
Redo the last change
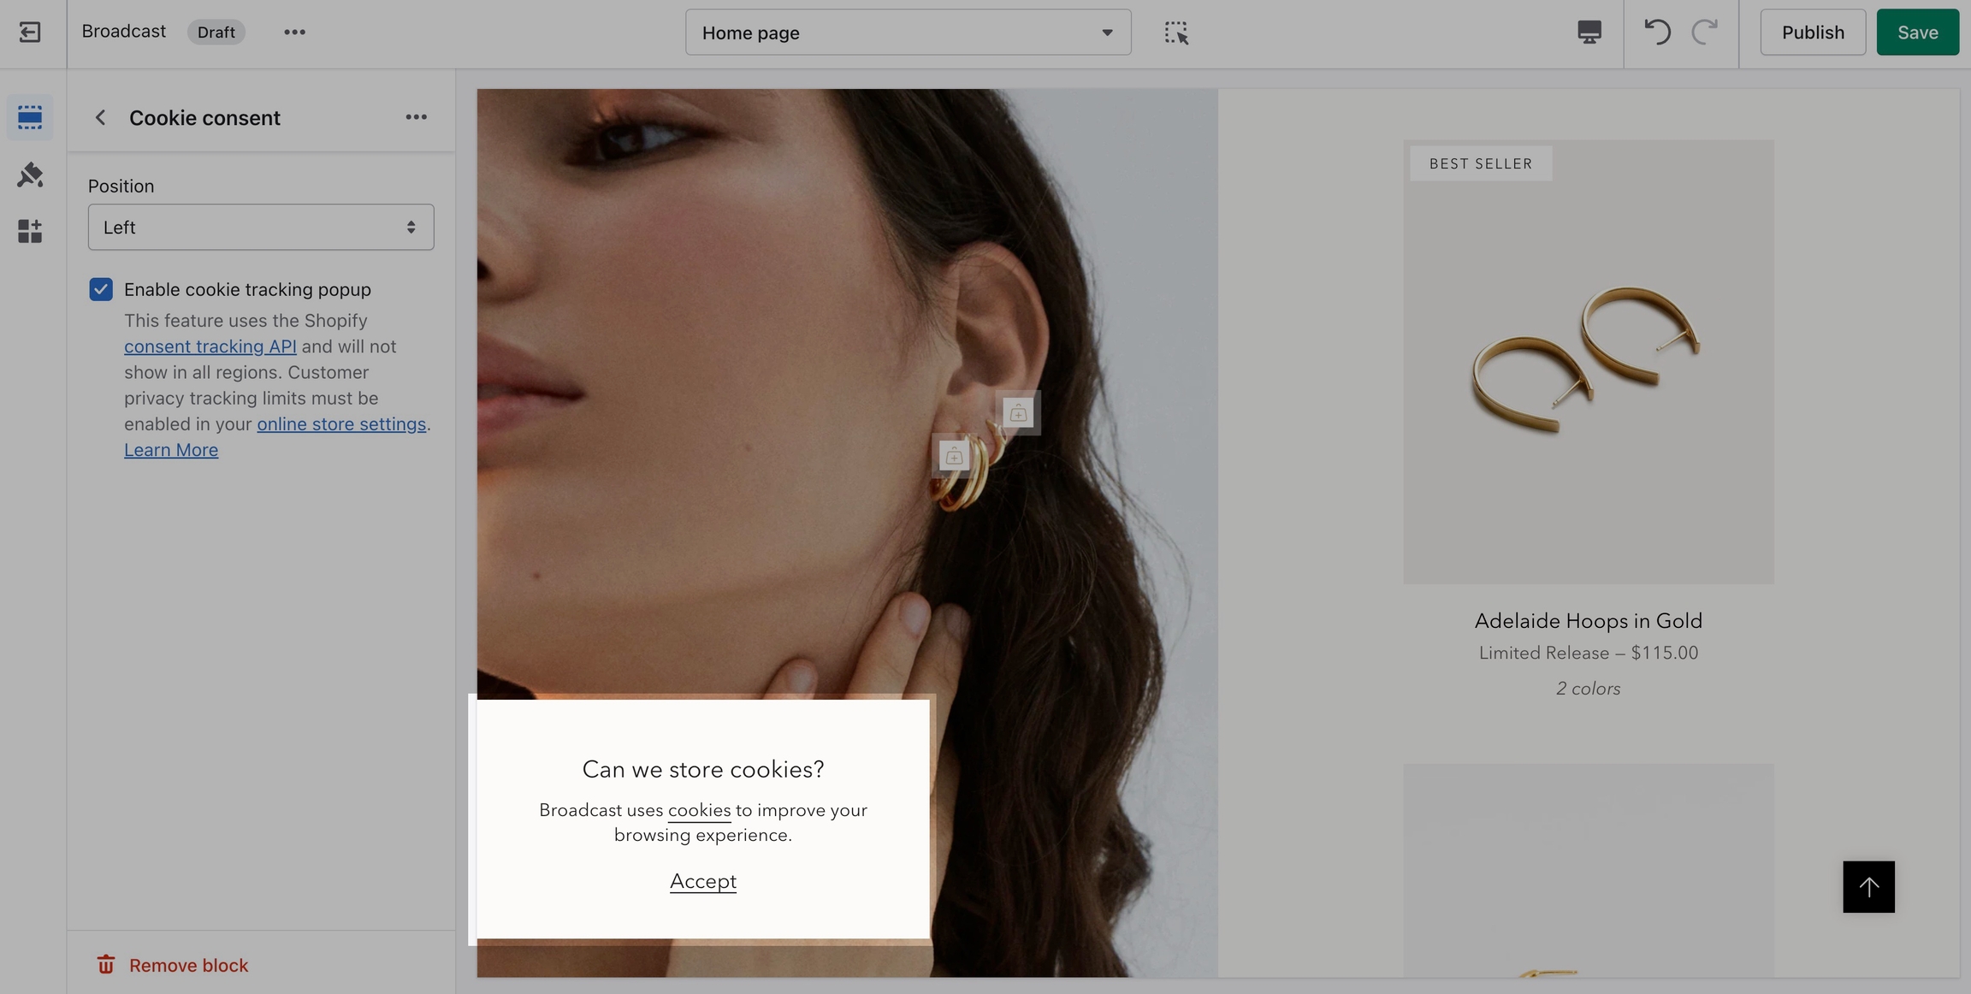point(1704,33)
